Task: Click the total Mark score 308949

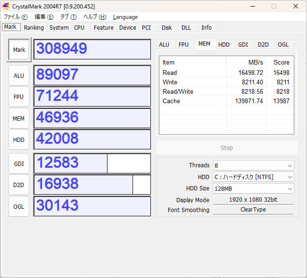Action: pos(92,49)
